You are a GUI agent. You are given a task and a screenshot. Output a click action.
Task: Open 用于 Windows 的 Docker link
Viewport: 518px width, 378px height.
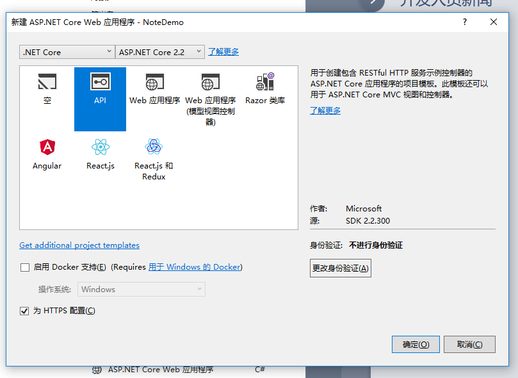point(194,267)
